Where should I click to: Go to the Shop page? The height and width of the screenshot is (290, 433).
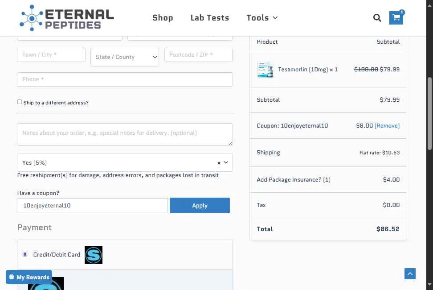(x=163, y=18)
